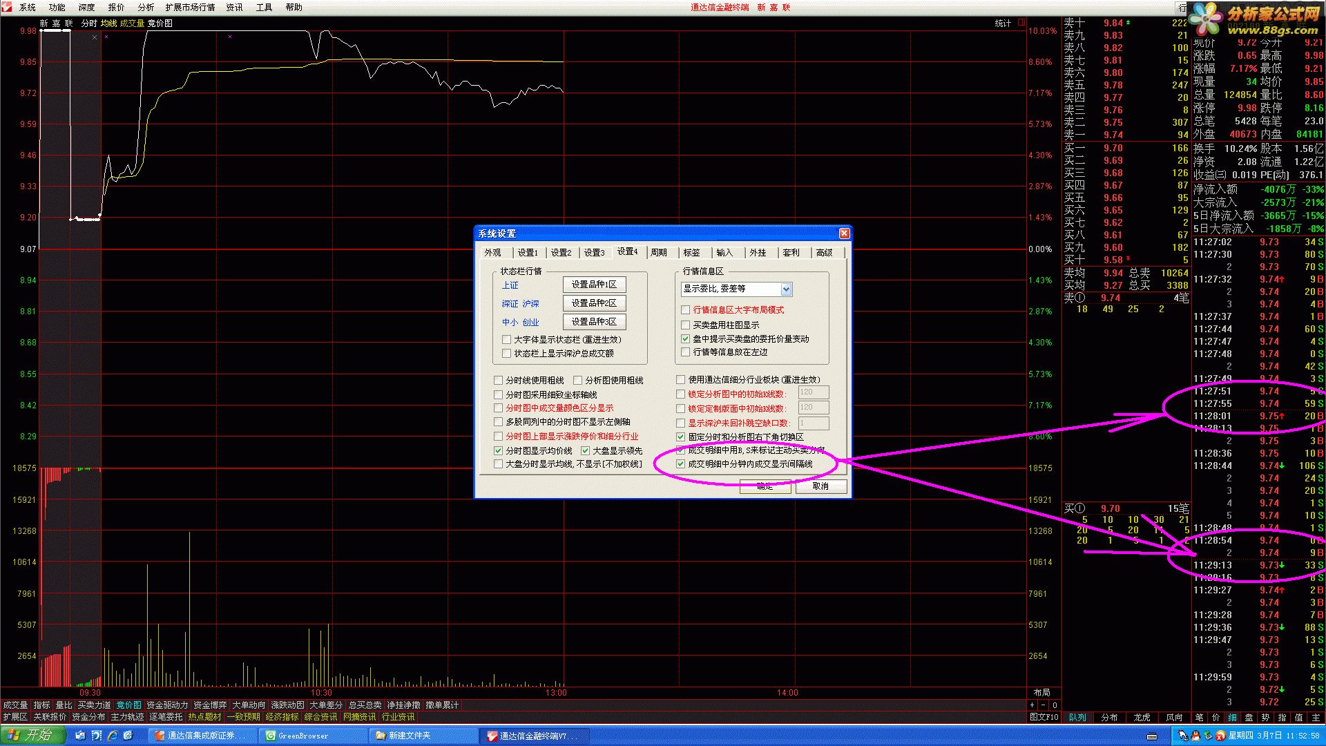This screenshot has height=746, width=1326.
Task: Switch to the 设置1 tab
Action: 528,253
